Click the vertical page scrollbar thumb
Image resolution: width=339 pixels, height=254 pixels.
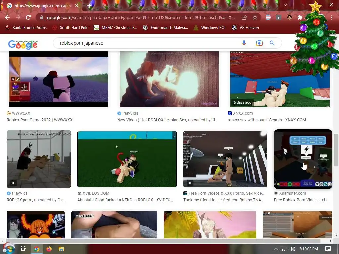[x=336, y=150]
